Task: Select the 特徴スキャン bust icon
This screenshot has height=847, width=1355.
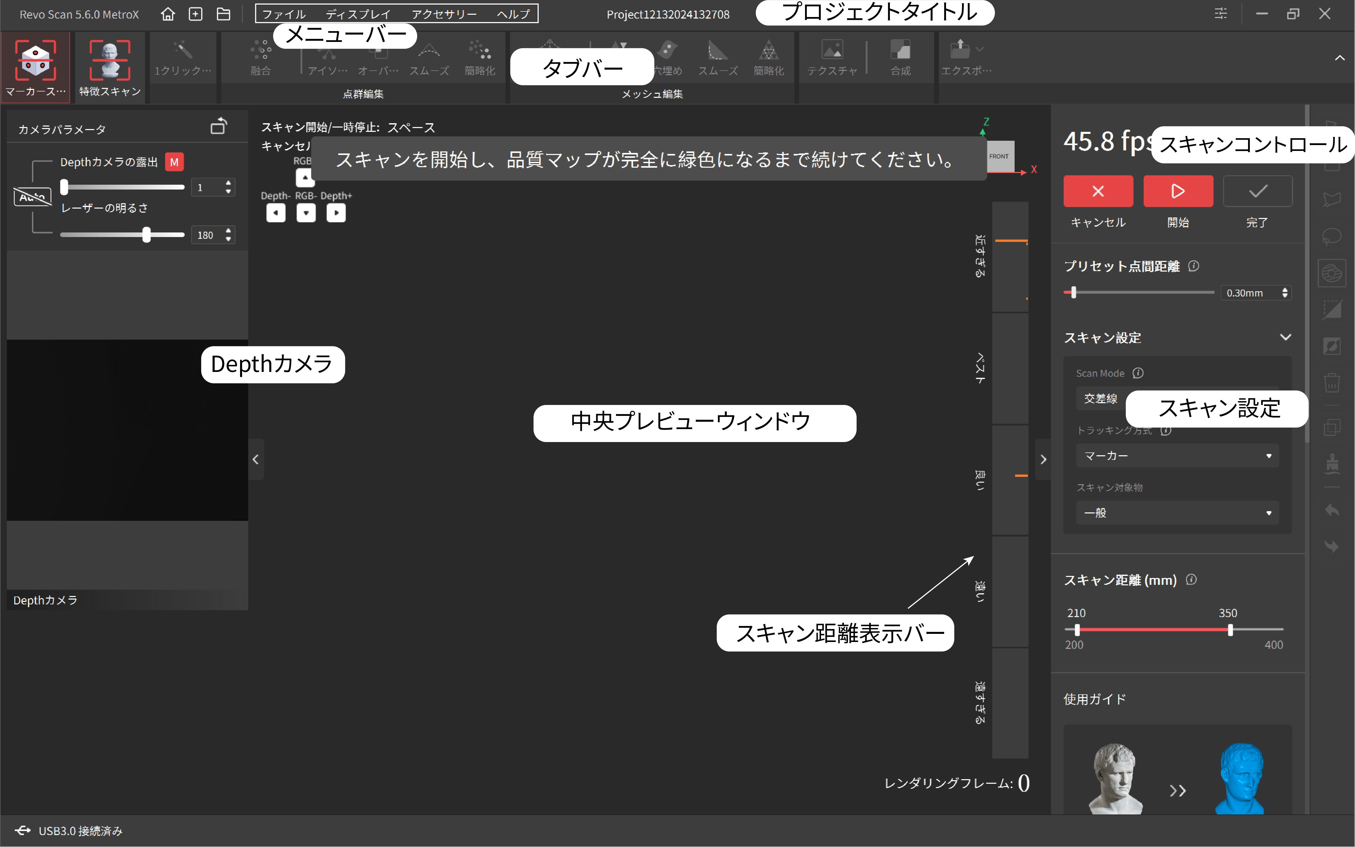Action: click(x=110, y=59)
